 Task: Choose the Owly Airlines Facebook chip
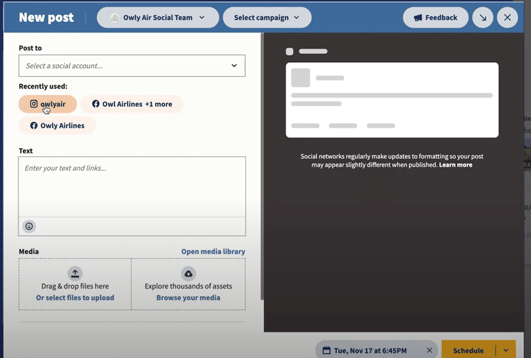[57, 125]
